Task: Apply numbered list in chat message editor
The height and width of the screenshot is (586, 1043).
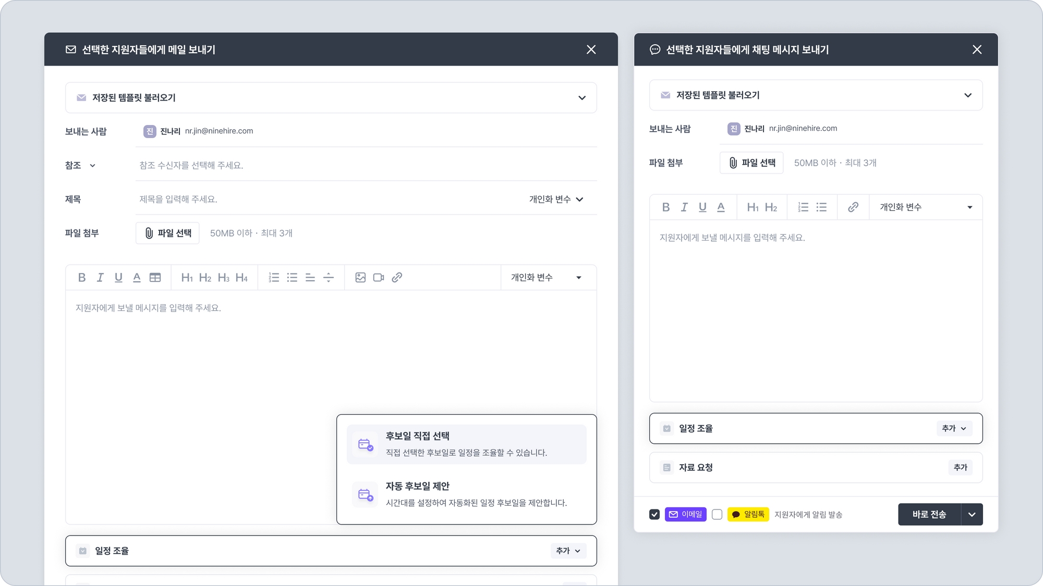Action: tap(803, 207)
